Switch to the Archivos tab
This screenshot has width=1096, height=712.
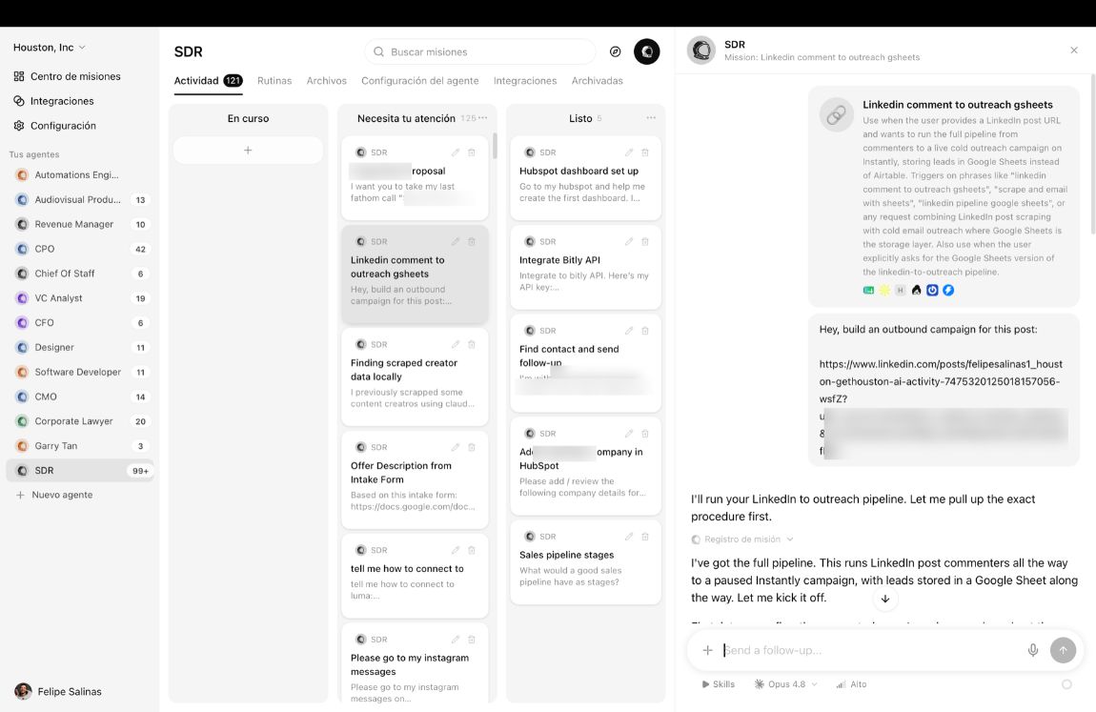coord(327,81)
